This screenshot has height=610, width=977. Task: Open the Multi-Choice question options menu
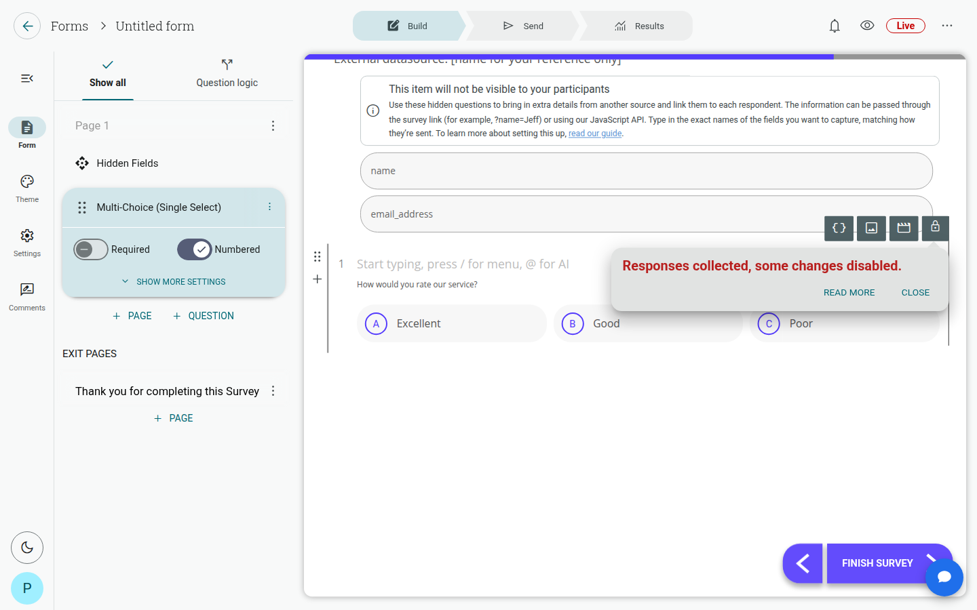pos(269,207)
